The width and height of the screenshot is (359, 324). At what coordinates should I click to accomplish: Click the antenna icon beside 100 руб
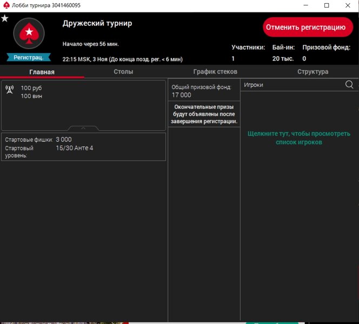click(x=10, y=90)
